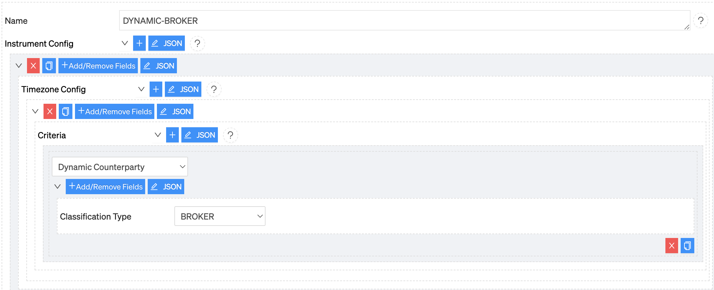Delete the Instrument Config item with red X
This screenshot has width=714, height=290.
[x=33, y=66]
